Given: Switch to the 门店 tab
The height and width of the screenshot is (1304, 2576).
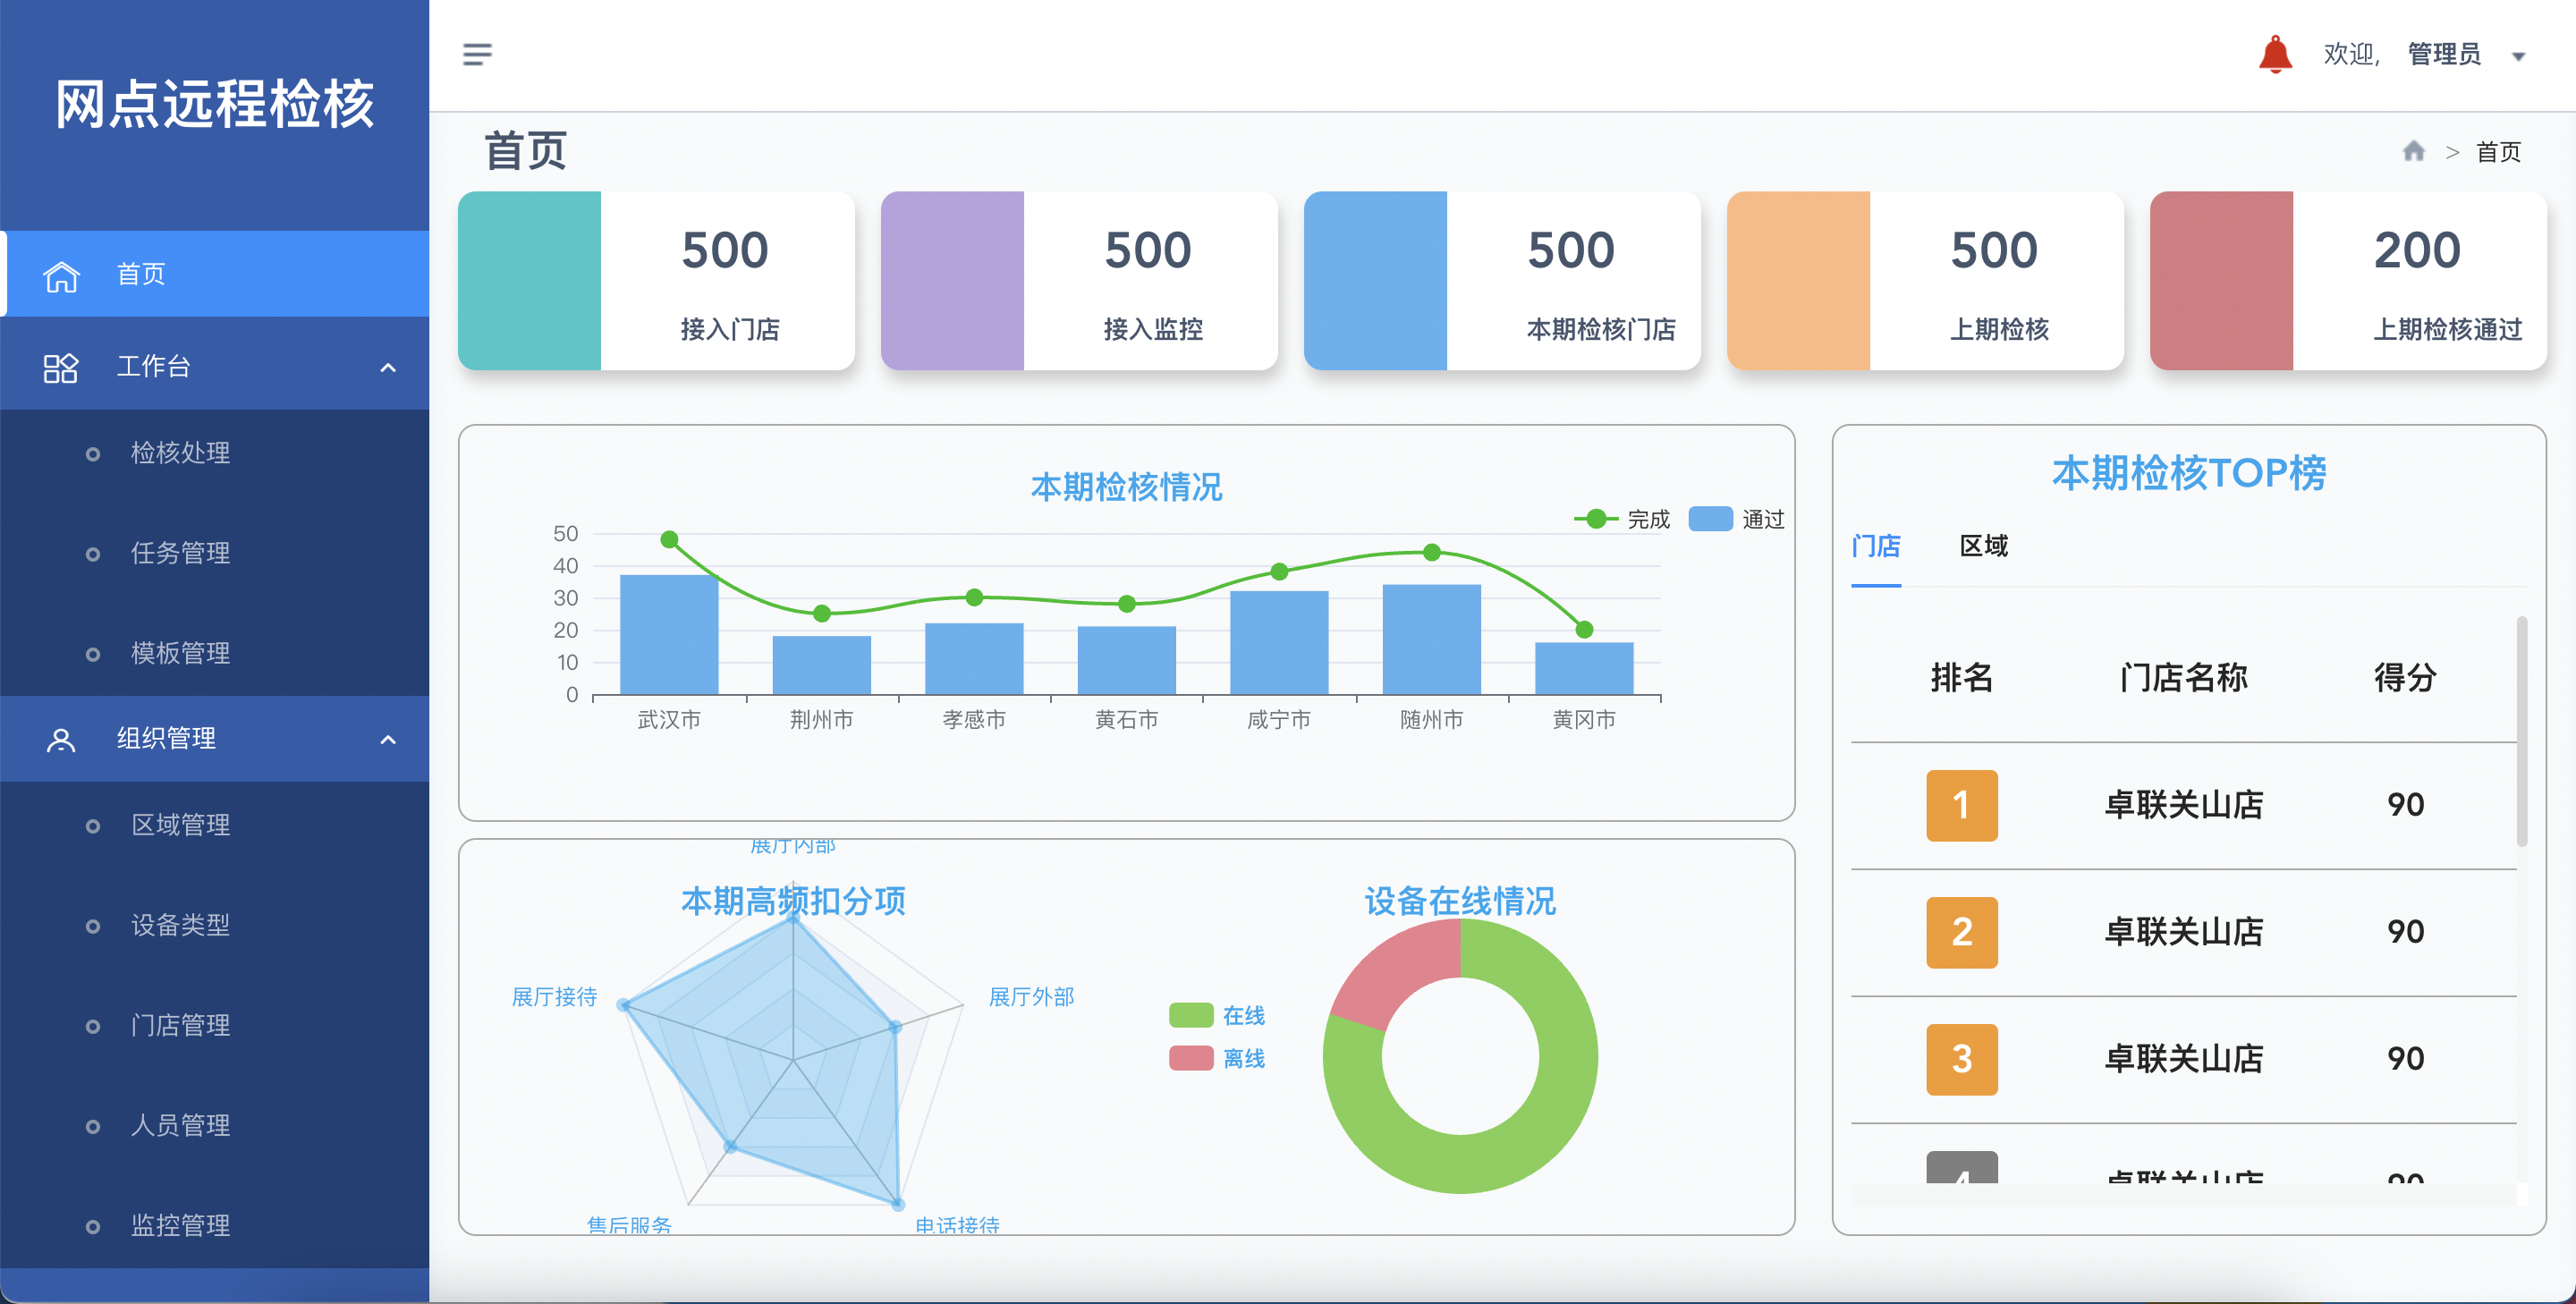Looking at the screenshot, I should (x=1875, y=546).
